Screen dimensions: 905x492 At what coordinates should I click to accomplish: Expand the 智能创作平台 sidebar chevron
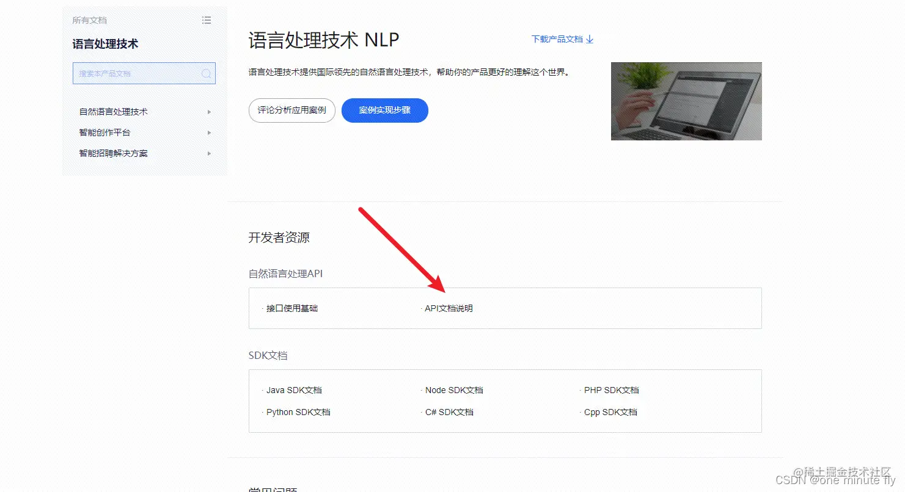[x=209, y=132]
